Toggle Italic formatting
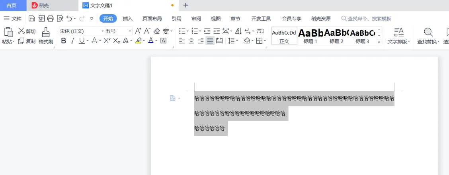Viewport: 449px width, 175px height. 73,41
